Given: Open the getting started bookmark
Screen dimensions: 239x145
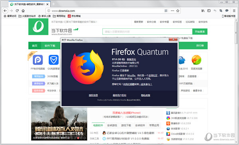Looking at the screenshot, I should pyautogui.click(x=44, y=16).
